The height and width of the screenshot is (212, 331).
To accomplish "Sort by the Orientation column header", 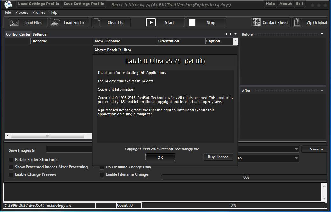I will point(181,41).
